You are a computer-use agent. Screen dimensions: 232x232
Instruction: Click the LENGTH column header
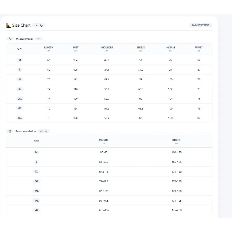pyautogui.click(x=49, y=48)
